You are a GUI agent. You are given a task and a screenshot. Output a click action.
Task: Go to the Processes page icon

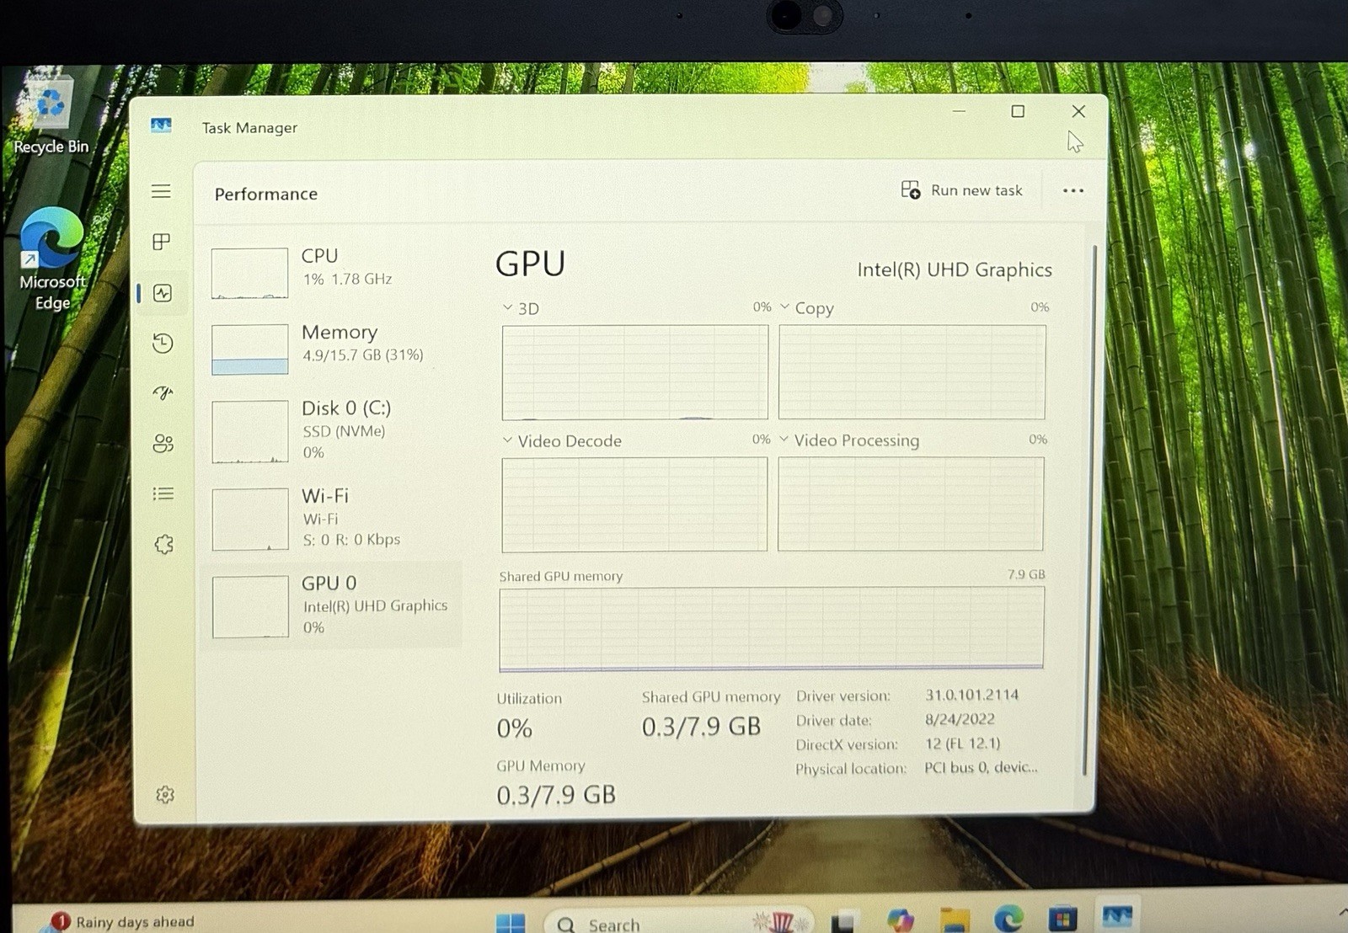coord(162,242)
